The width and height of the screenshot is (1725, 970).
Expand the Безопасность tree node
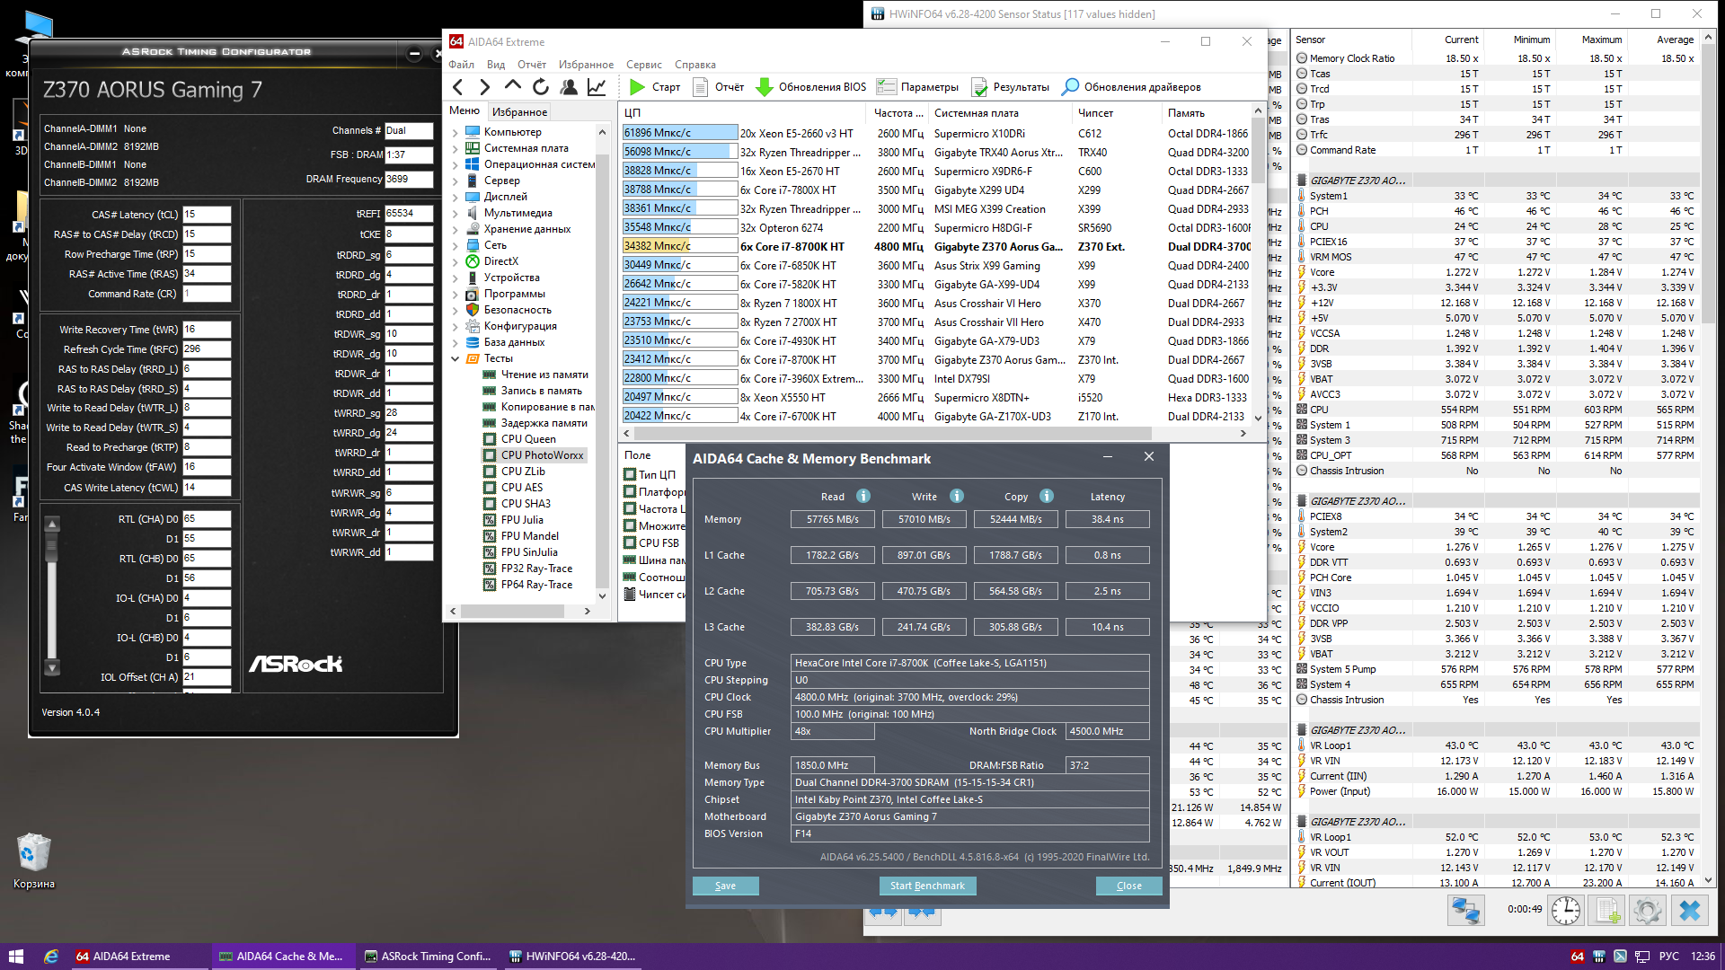click(455, 310)
